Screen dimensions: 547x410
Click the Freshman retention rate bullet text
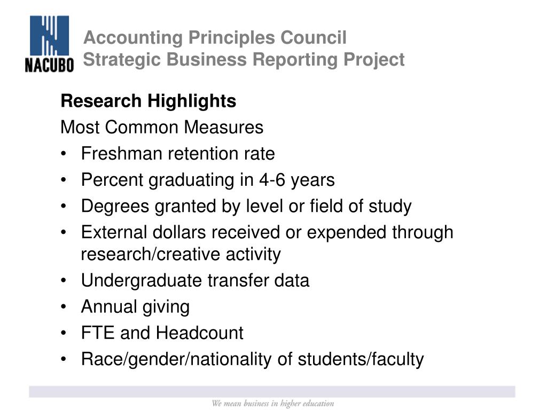[x=178, y=154]
